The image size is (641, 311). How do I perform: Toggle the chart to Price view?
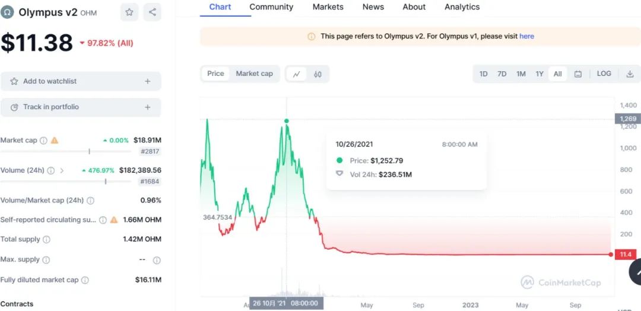(215, 74)
